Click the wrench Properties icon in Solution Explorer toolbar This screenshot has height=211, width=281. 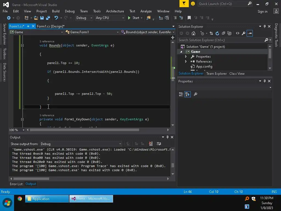click(x=244, y=33)
